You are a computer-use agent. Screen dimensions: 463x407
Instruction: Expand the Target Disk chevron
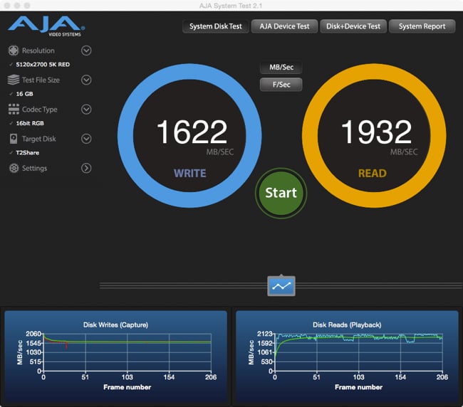[x=86, y=139]
